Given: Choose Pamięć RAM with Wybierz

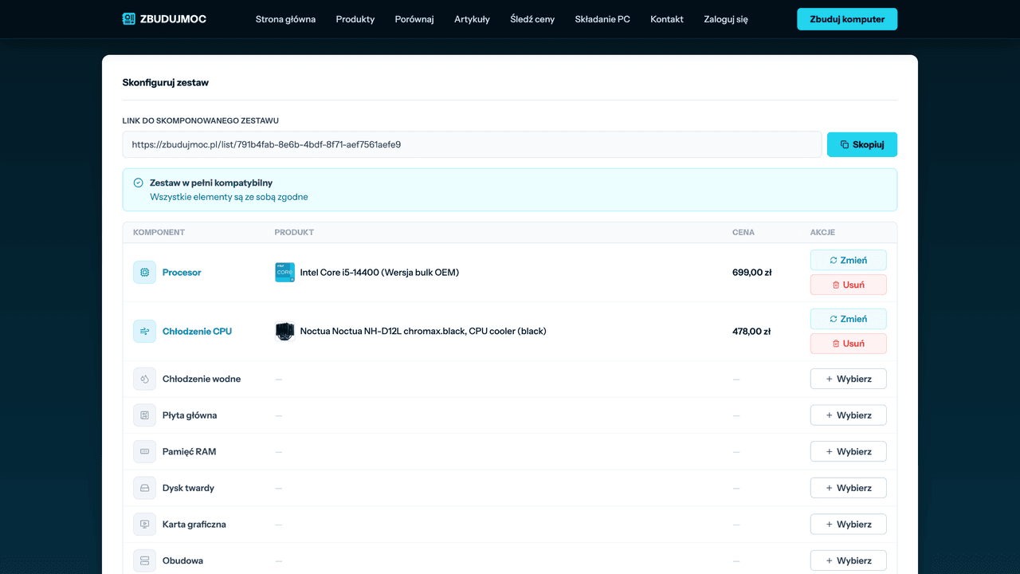Looking at the screenshot, I should tap(849, 451).
